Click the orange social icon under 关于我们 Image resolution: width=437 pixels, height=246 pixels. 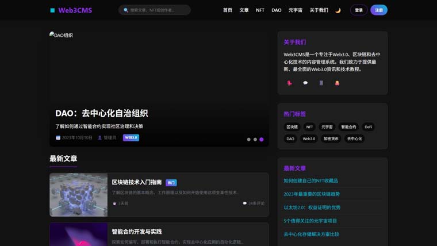[337, 83]
